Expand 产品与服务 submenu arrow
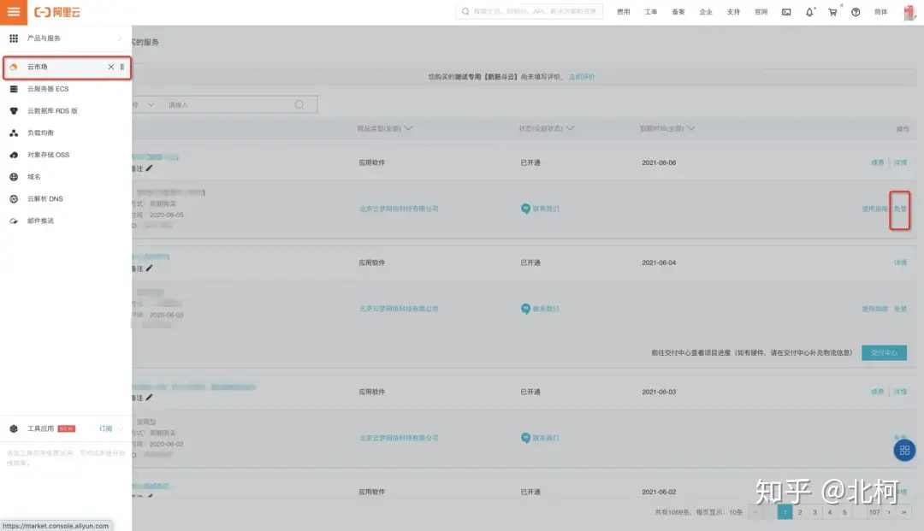The width and height of the screenshot is (924, 531). tap(119, 38)
